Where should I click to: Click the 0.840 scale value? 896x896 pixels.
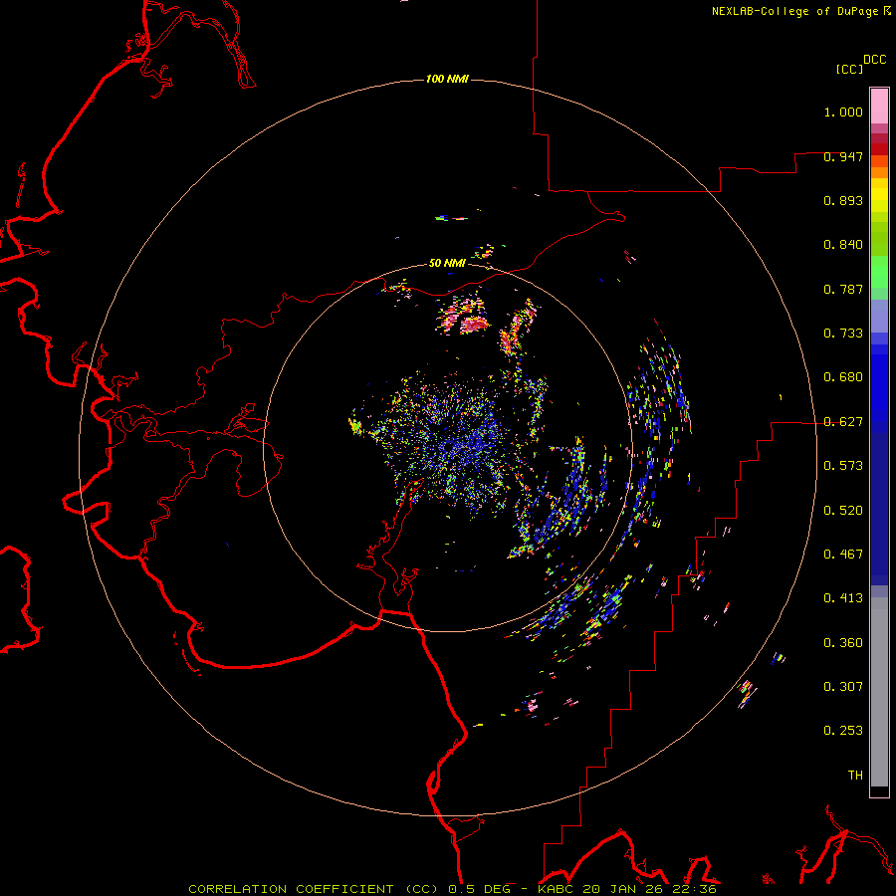click(843, 245)
